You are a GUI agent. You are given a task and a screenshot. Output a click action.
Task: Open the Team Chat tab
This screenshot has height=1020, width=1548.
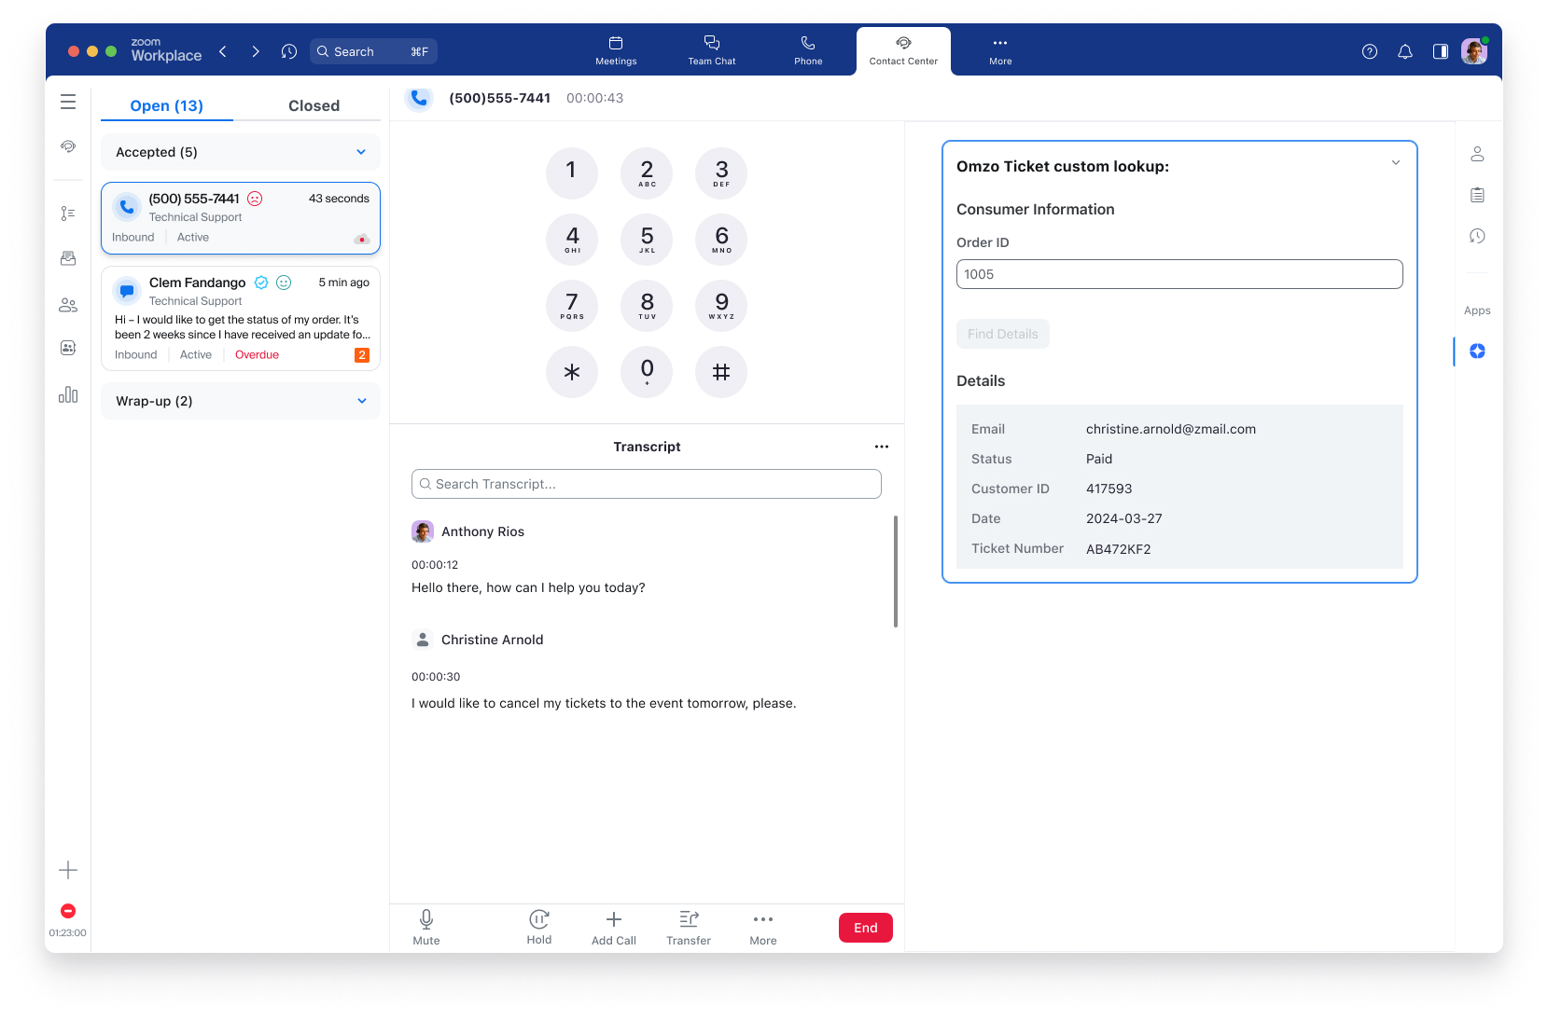(711, 50)
